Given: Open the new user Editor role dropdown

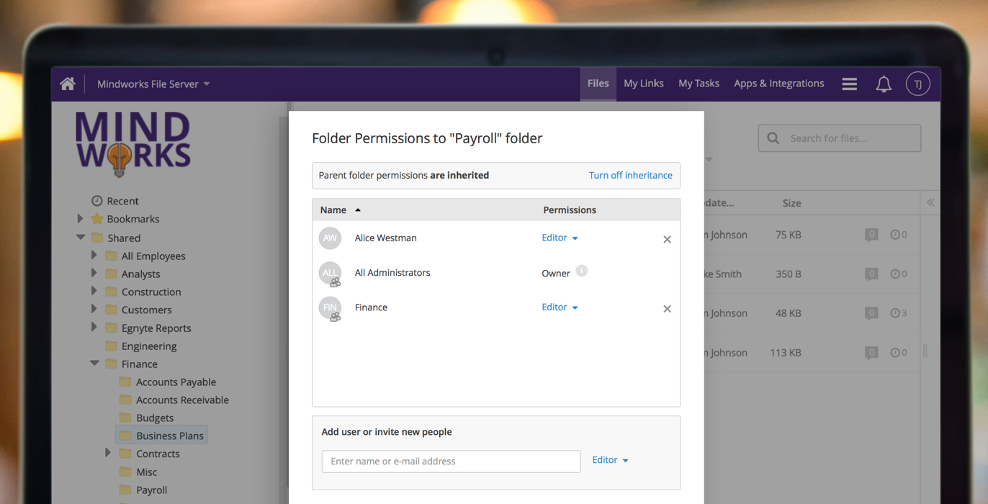Looking at the screenshot, I should (610, 460).
